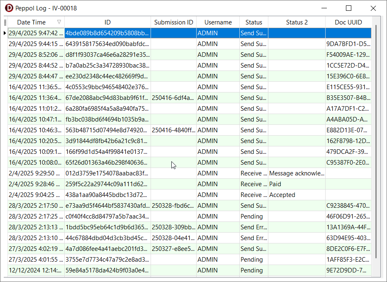Select the Message acknowledged Status 2 cell
Image resolution: width=387 pixels, height=282 pixels.
[297, 173]
